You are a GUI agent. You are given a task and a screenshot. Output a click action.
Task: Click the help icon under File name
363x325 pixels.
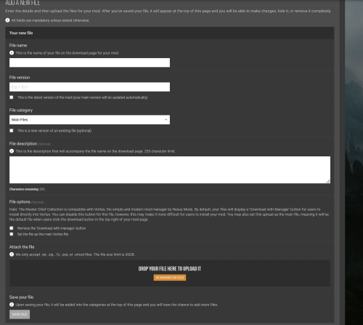(12, 52)
